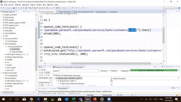
Task: Toggle Link with Editor in Package Explorer
Action: (26, 11)
